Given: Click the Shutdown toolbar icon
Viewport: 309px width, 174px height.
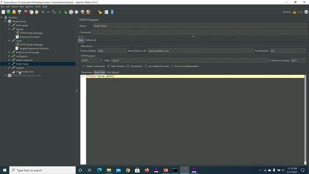Looking at the screenshot, I should coord(76,12).
